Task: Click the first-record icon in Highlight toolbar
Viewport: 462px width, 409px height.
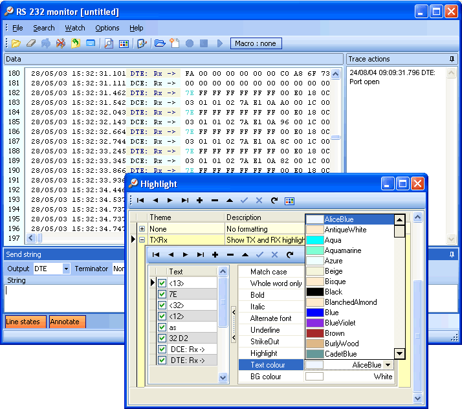Action: pyautogui.click(x=140, y=201)
